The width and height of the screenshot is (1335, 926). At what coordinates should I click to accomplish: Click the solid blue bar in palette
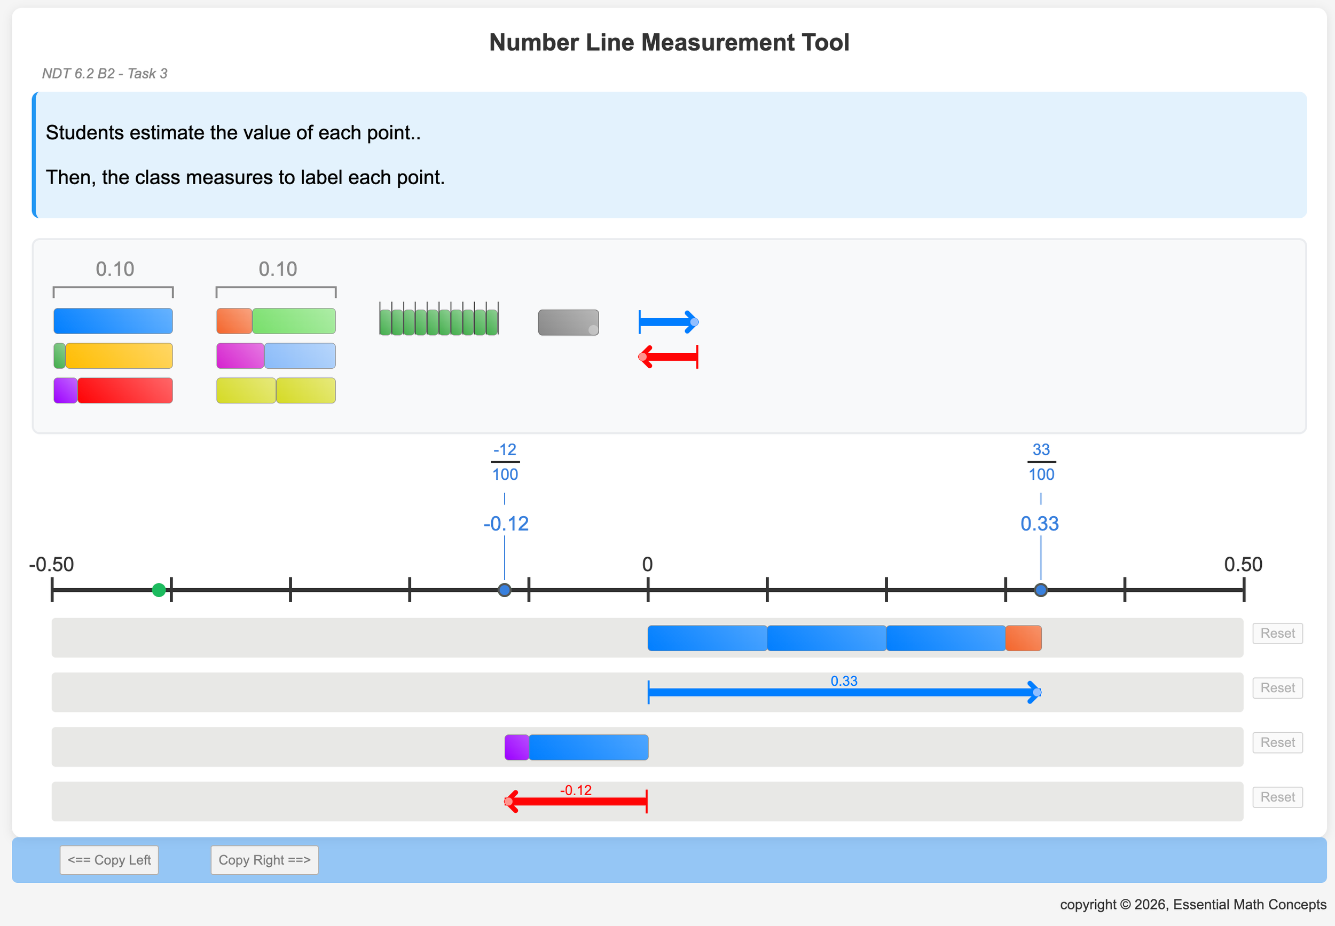point(113,321)
